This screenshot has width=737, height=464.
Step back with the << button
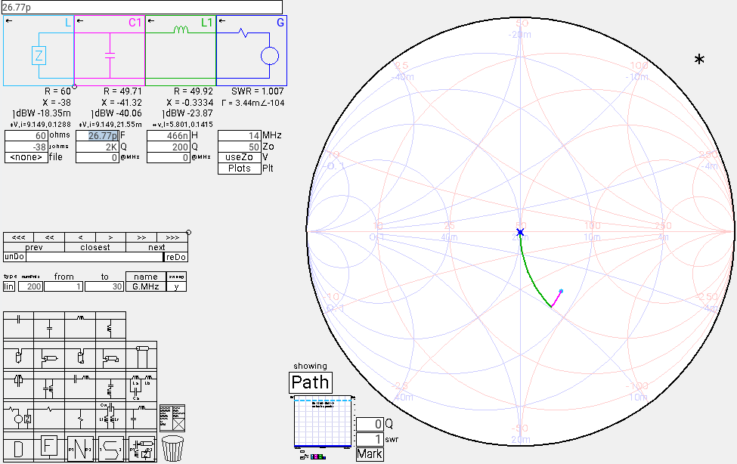pyautogui.click(x=49, y=237)
